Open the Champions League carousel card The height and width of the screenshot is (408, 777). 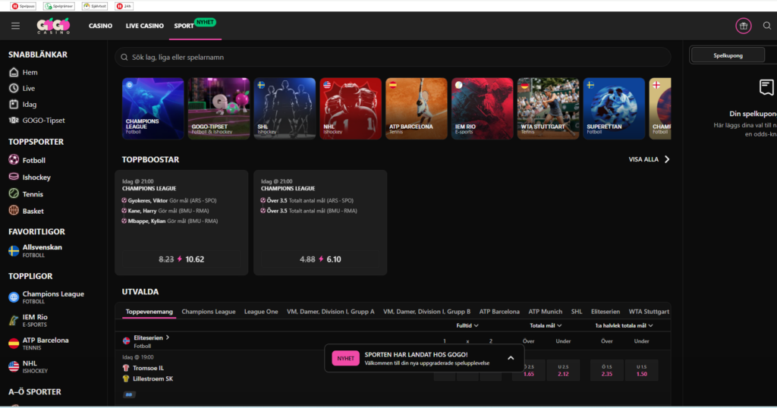point(153,108)
